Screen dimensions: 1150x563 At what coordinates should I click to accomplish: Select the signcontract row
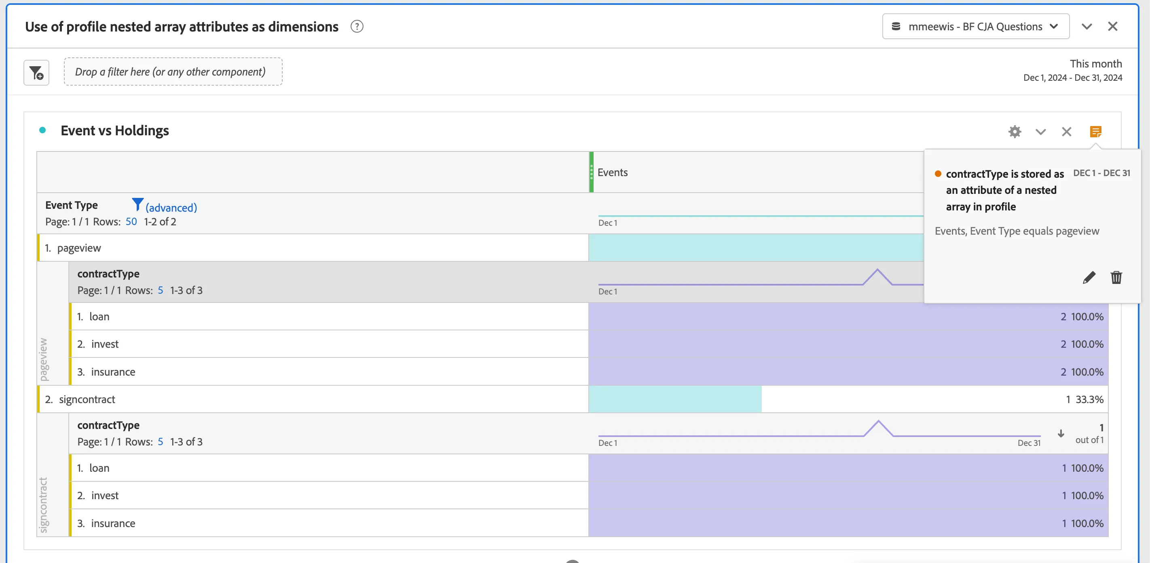point(313,399)
